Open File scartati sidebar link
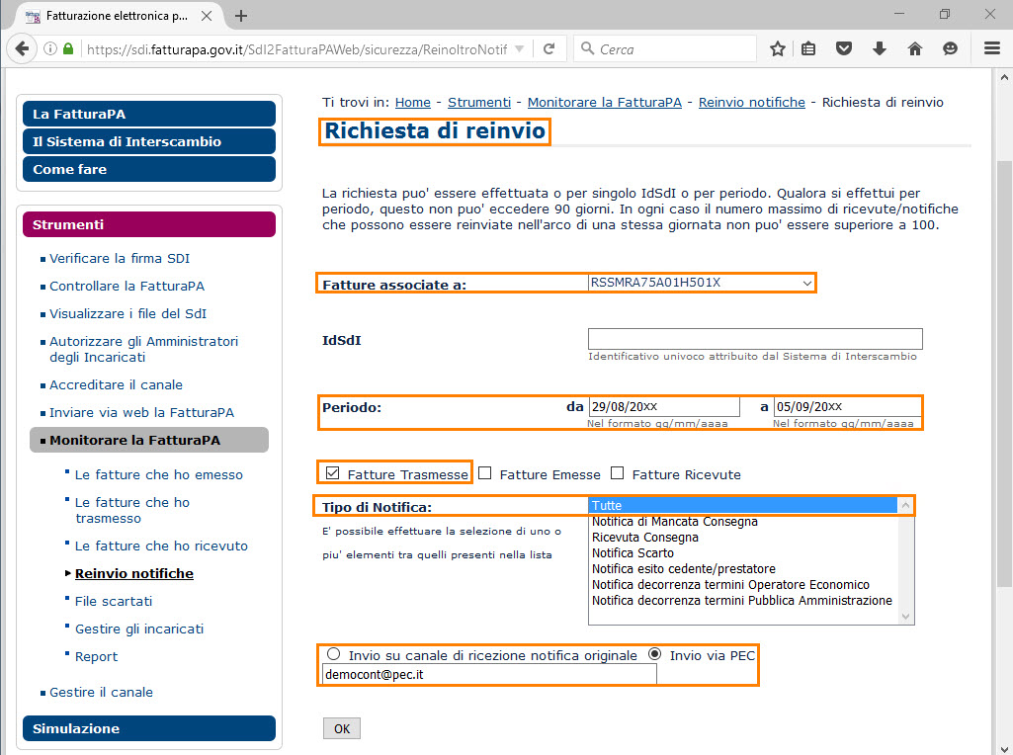The width and height of the screenshot is (1013, 755). point(114,601)
